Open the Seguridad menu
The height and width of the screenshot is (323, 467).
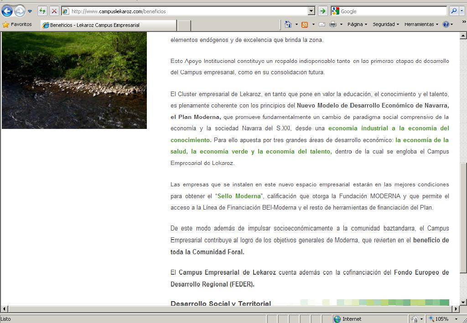[x=386, y=25]
